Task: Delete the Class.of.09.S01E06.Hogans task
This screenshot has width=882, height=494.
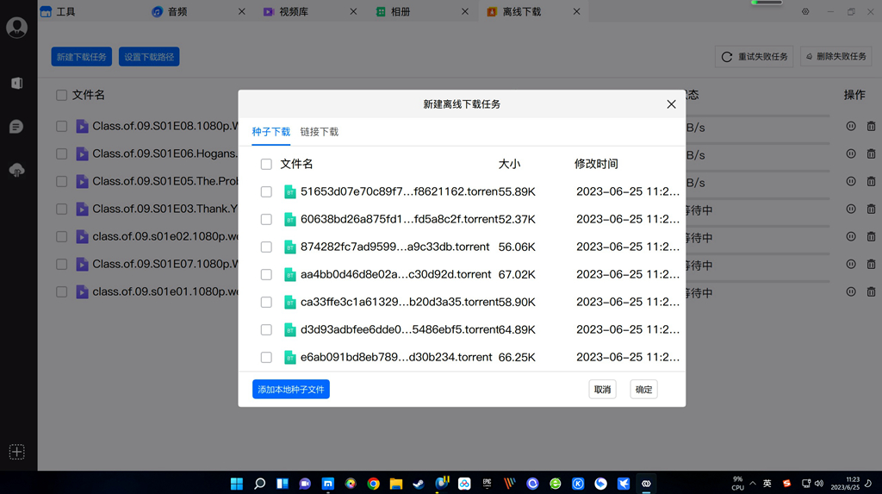Action: 872,153
